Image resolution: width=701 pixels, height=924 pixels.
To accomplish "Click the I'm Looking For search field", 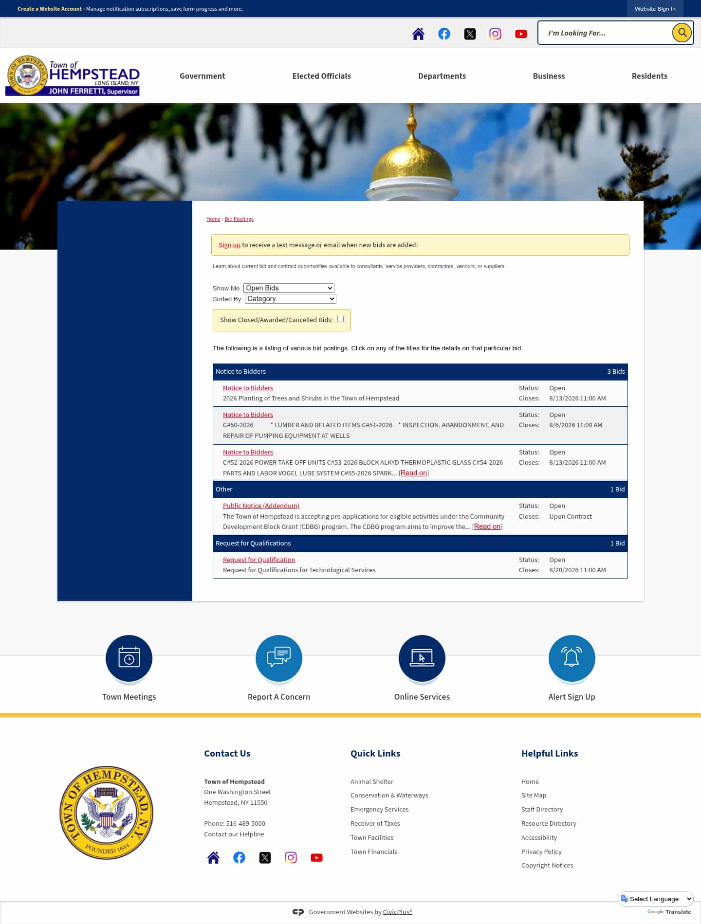I will tap(605, 33).
